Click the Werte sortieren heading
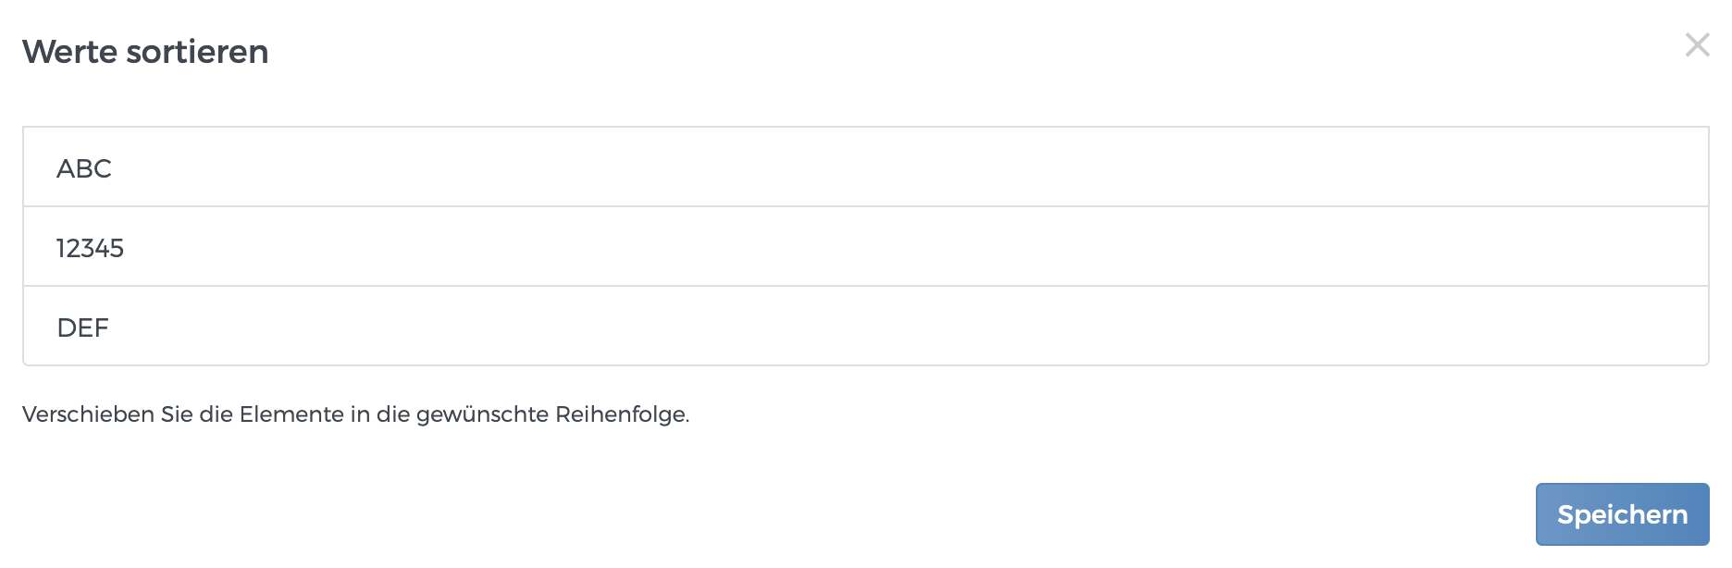The width and height of the screenshot is (1732, 568). tap(145, 52)
